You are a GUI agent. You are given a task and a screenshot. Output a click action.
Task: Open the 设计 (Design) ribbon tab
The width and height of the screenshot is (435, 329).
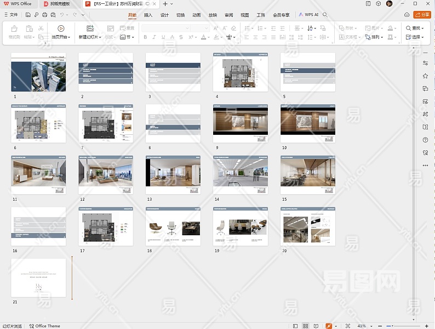click(164, 15)
